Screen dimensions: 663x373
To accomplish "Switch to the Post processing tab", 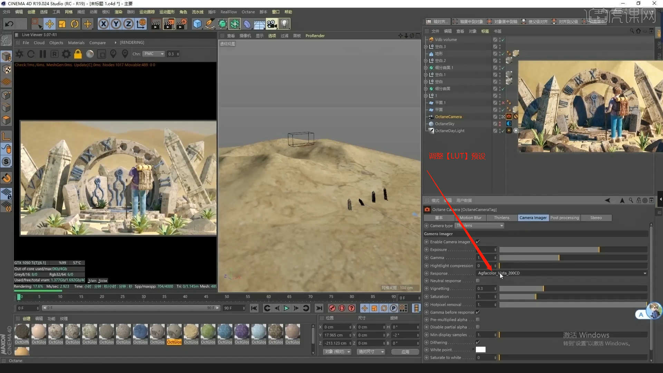I will point(564,218).
